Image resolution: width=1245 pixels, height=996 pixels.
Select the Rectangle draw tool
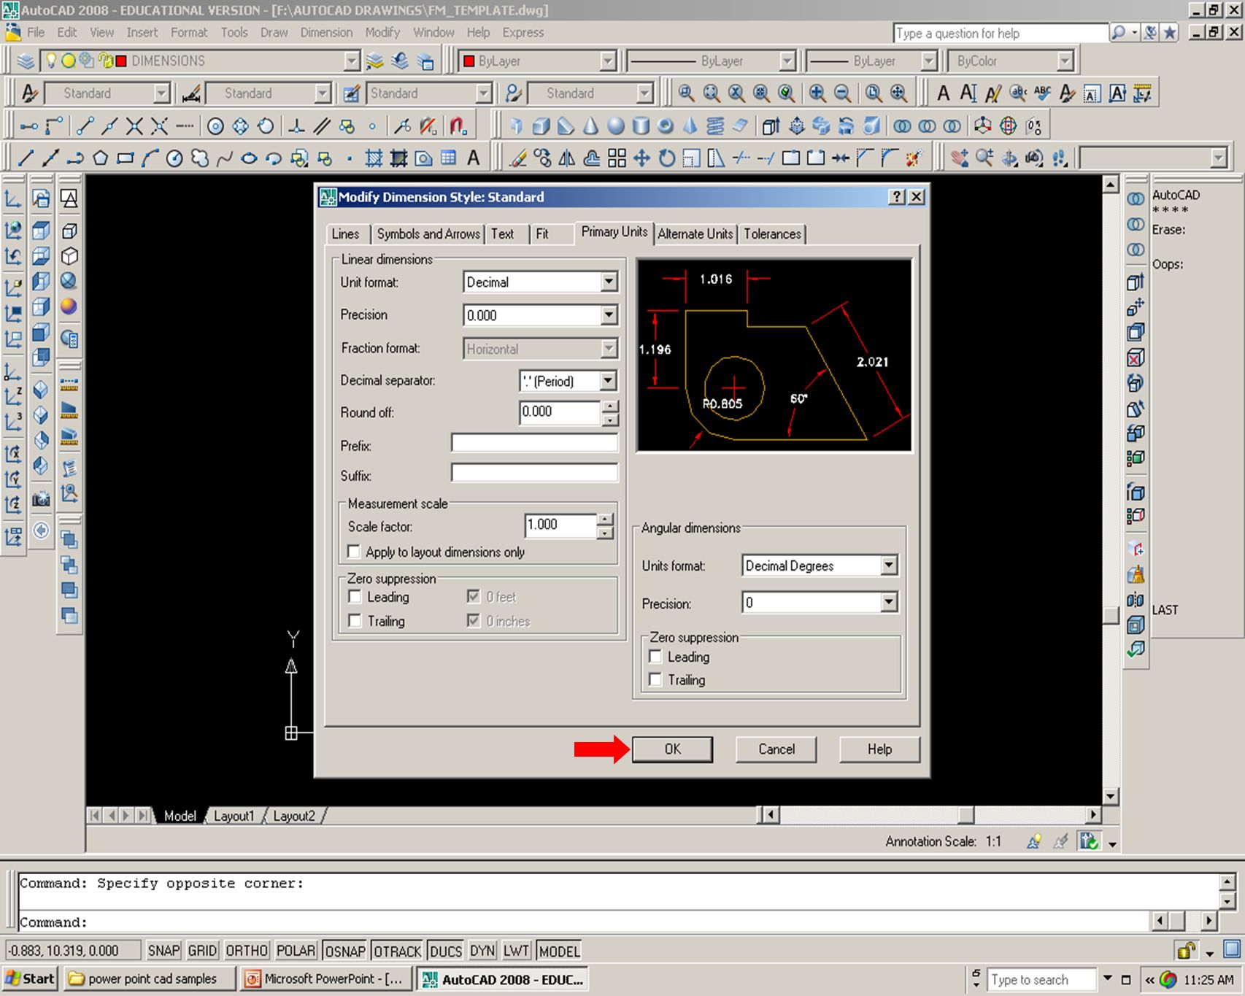[126, 158]
